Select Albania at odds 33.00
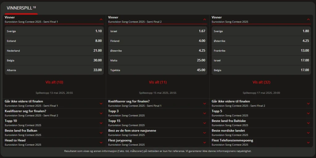The width and height of the screenshot is (316, 158). 54,70
